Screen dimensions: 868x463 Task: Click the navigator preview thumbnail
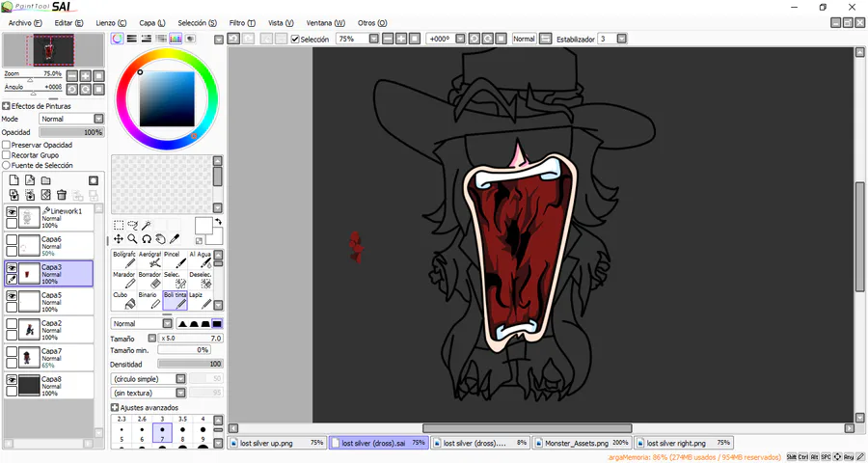53,50
